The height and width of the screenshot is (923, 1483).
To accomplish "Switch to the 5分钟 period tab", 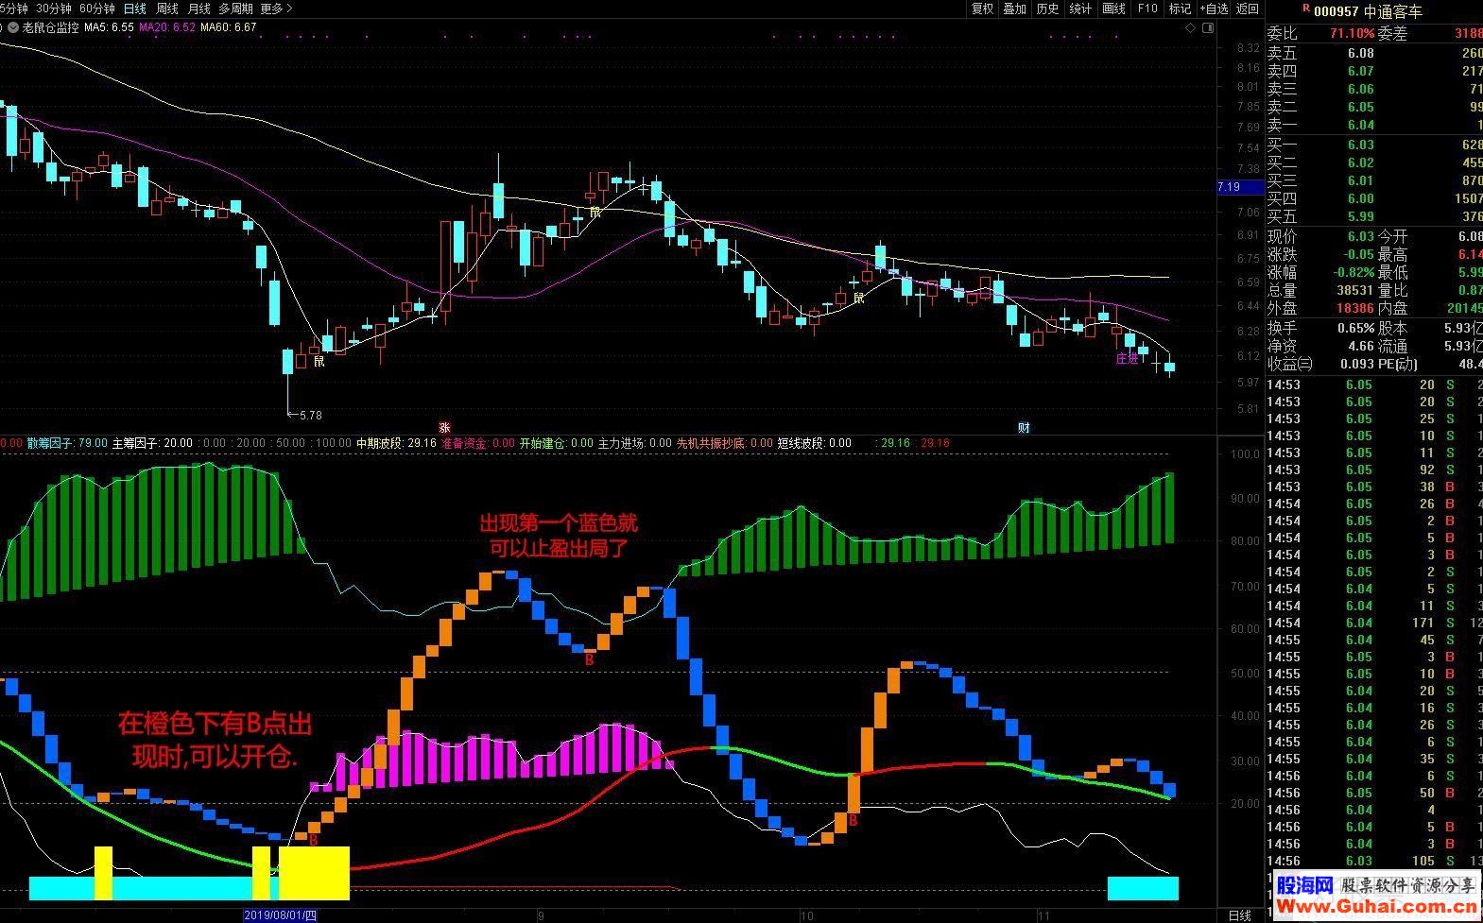I will 13,9.
